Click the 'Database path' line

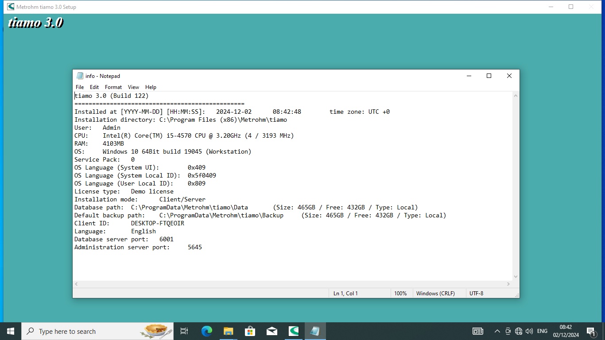pyautogui.click(x=246, y=207)
